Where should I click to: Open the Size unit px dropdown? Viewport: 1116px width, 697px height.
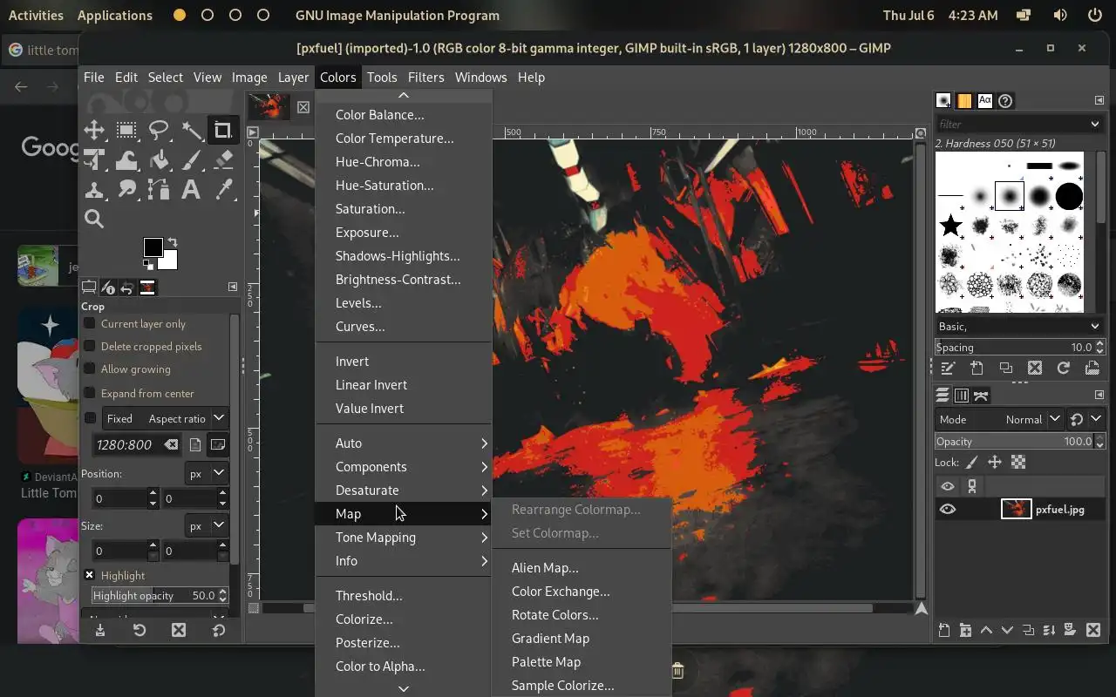207,526
